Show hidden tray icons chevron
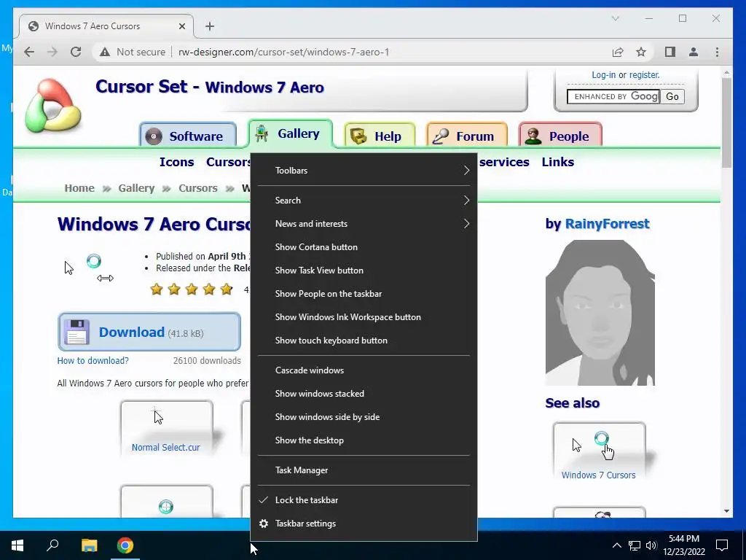This screenshot has height=560, width=746. pyautogui.click(x=616, y=545)
